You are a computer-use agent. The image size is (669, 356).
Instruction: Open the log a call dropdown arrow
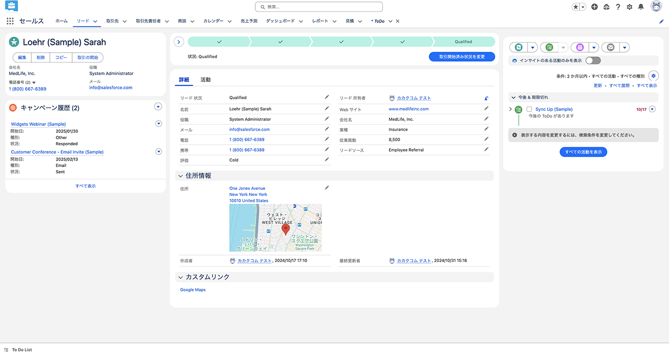[x=532, y=47]
